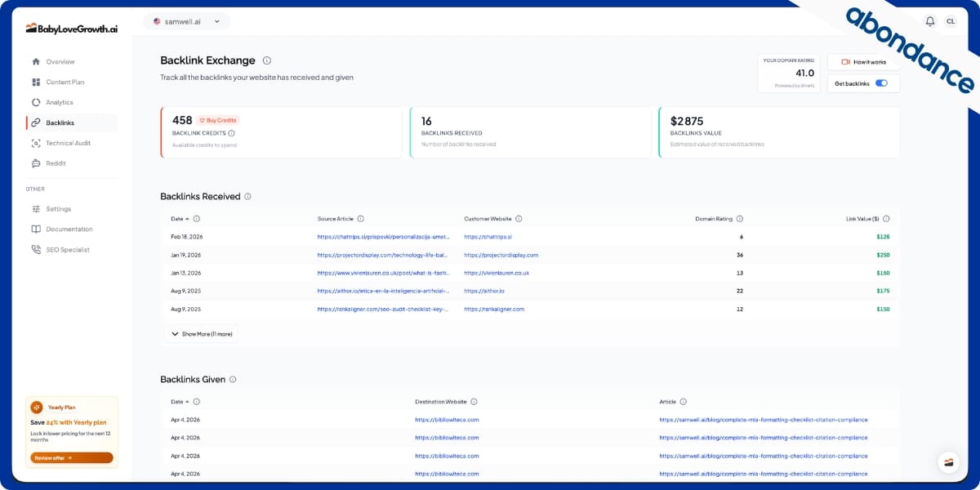Click the Your Domain Rating 41.0 card

point(789,73)
